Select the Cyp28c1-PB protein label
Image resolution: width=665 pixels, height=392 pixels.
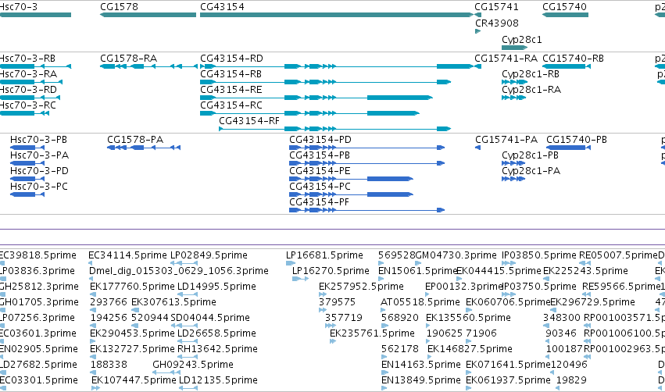[530, 155]
